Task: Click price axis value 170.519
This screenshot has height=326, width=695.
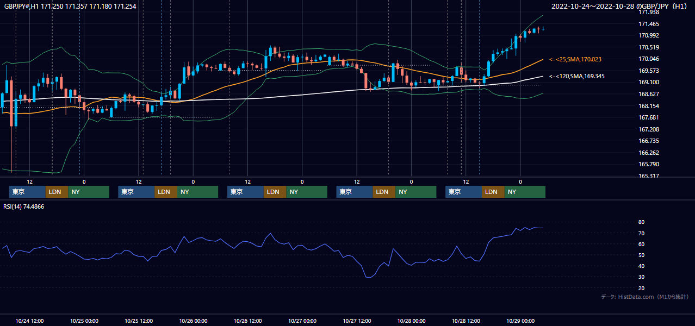Action: pos(649,47)
